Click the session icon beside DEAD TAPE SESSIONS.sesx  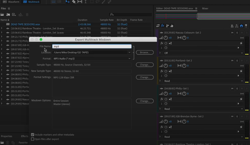click(x=8, y=24)
